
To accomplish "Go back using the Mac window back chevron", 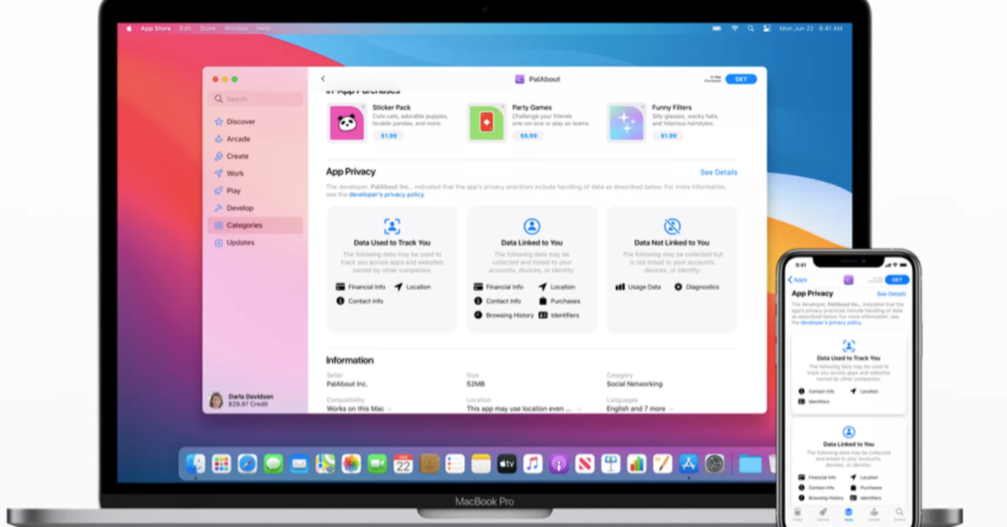I will tap(323, 79).
